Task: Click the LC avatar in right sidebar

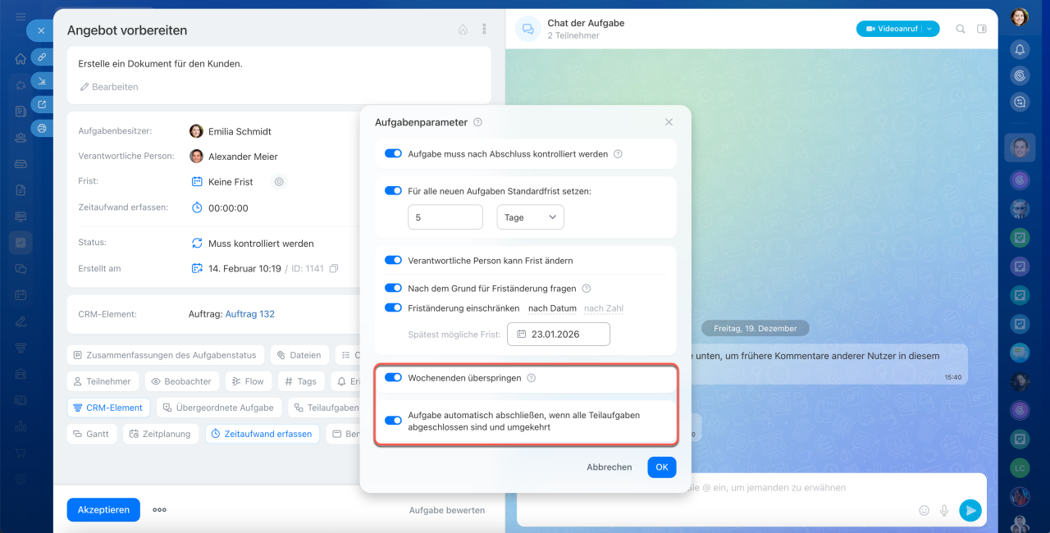Action: click(1020, 467)
